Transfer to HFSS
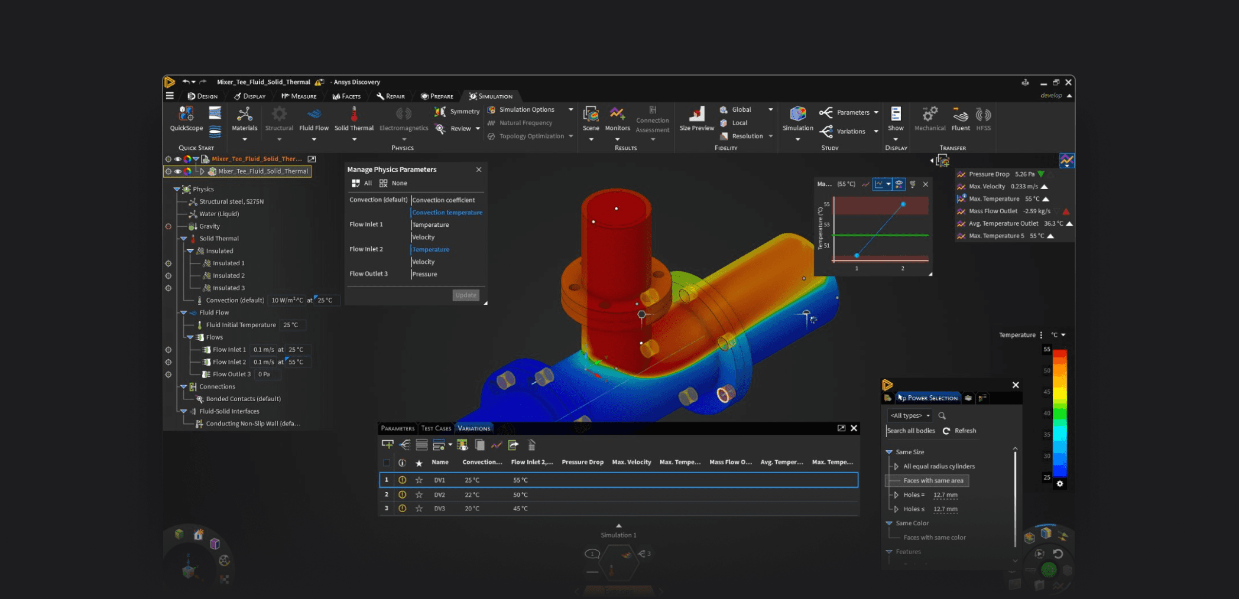 pyautogui.click(x=984, y=119)
